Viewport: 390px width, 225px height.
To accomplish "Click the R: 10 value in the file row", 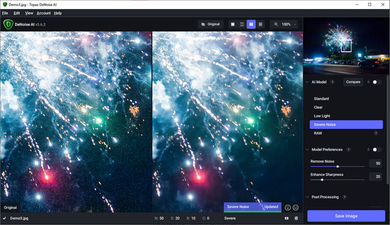I will click(191, 218).
